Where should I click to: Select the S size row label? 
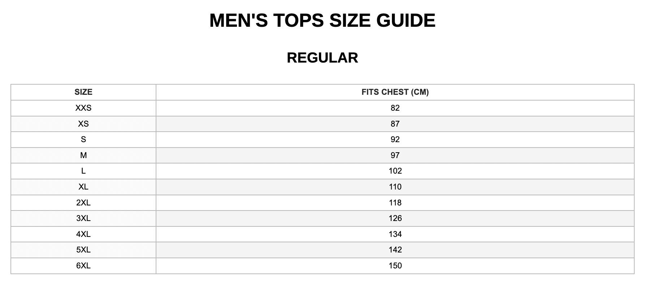pos(83,140)
